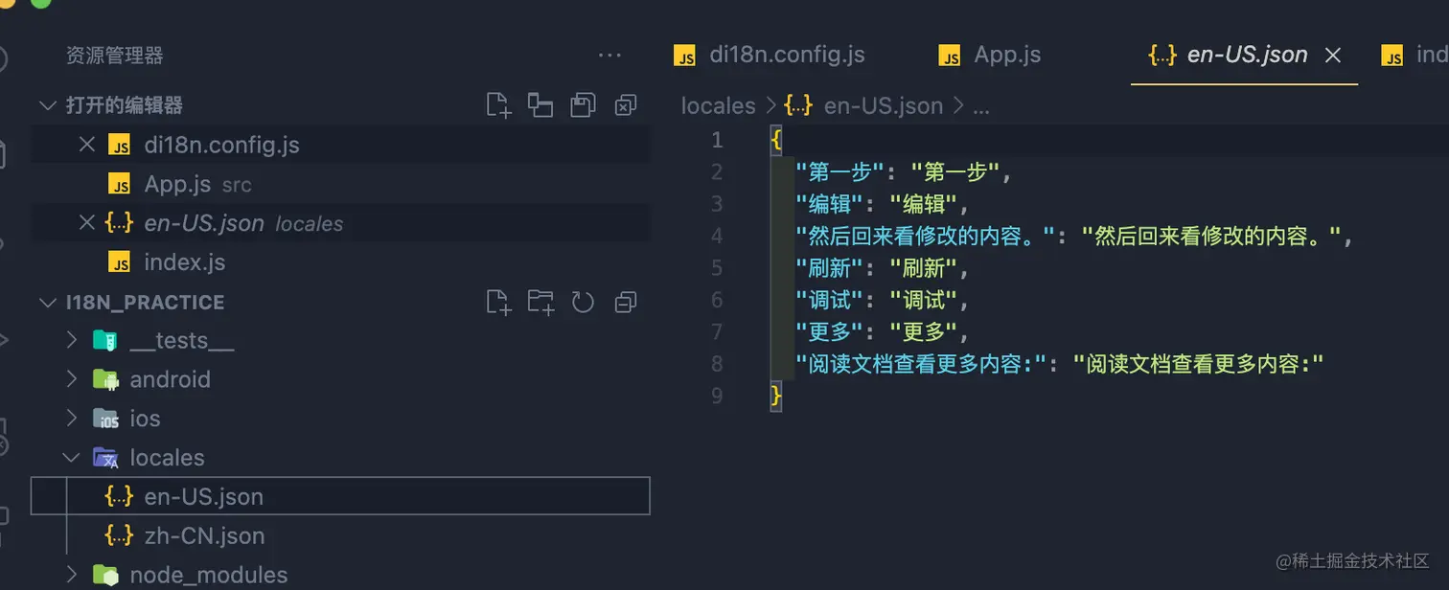Click the breadcrumb ellipsis segment
This screenshot has width=1449, height=590.
coord(981,107)
